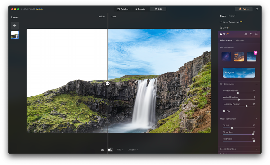The width and height of the screenshot is (270, 165).
Task: Toggle before/after split compare icon
Action: coord(110,150)
